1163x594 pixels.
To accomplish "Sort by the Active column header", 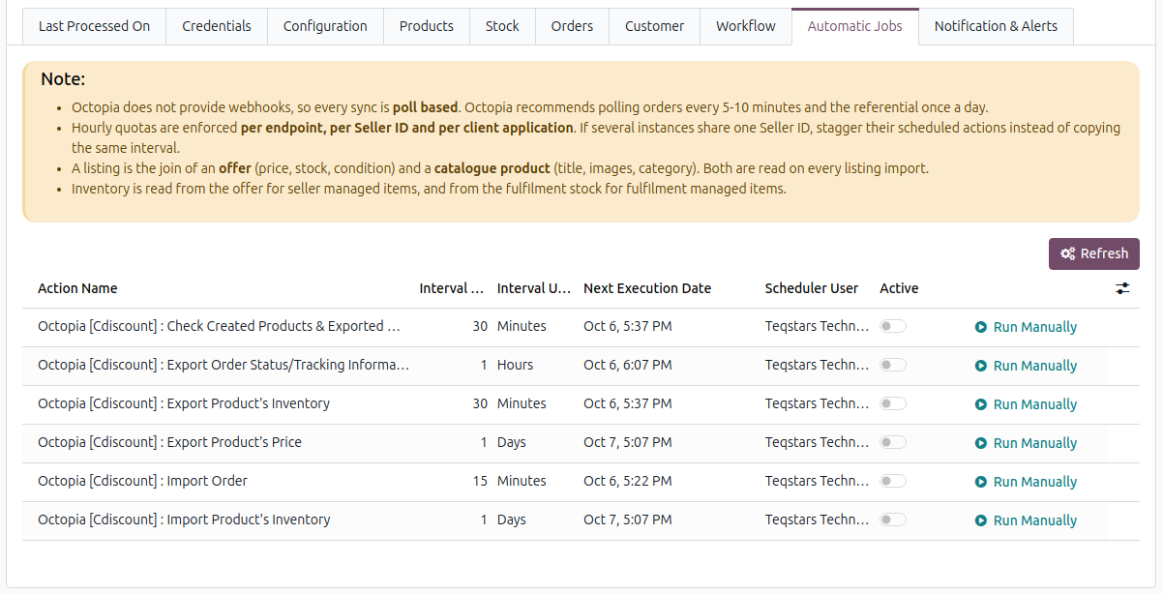I will click(899, 288).
